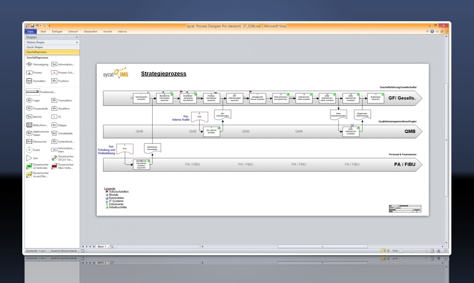Minimize the ribbon with the small arrow
474x283 pixels.
pos(427,31)
